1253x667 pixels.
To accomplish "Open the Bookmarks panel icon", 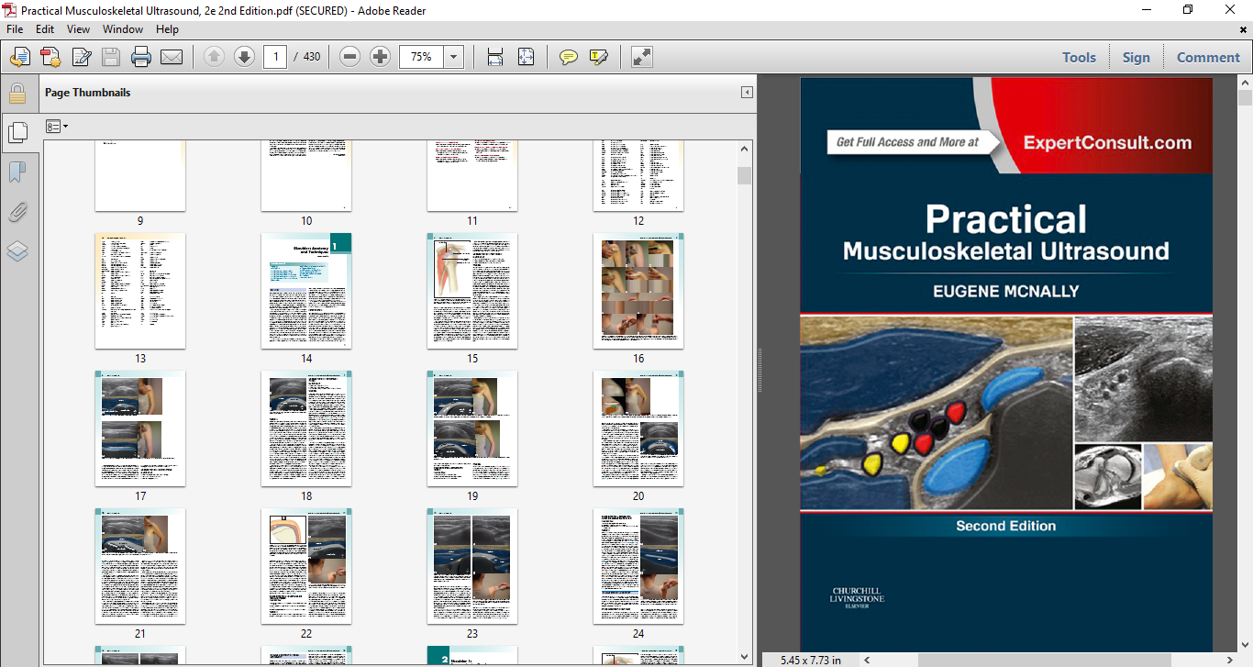I will (x=17, y=172).
